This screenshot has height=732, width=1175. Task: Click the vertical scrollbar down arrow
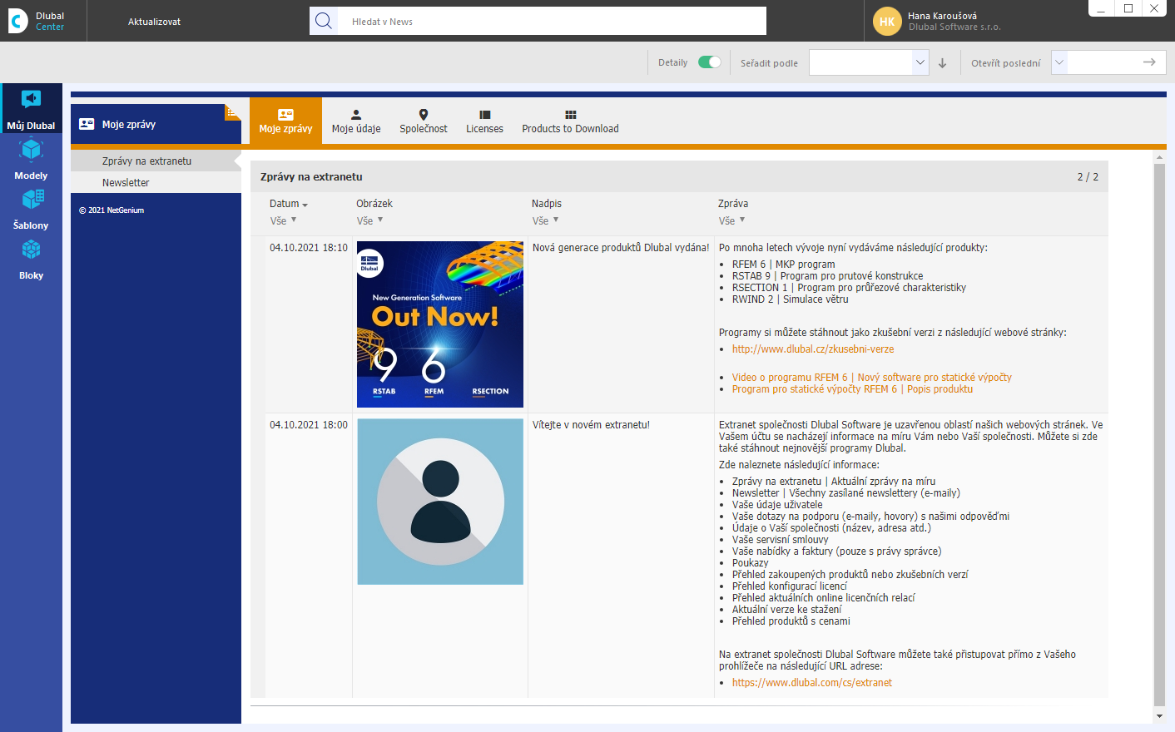[x=1159, y=716]
